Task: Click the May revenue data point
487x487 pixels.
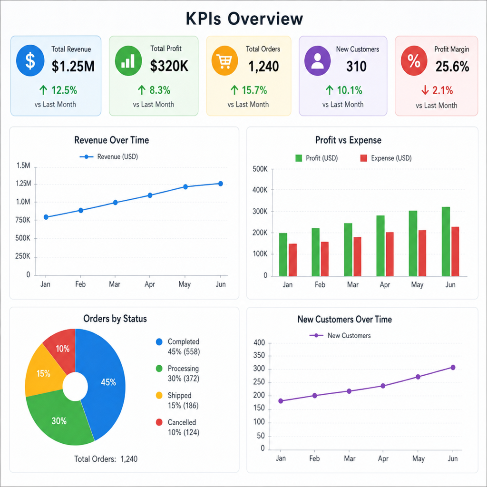Action: click(x=185, y=186)
